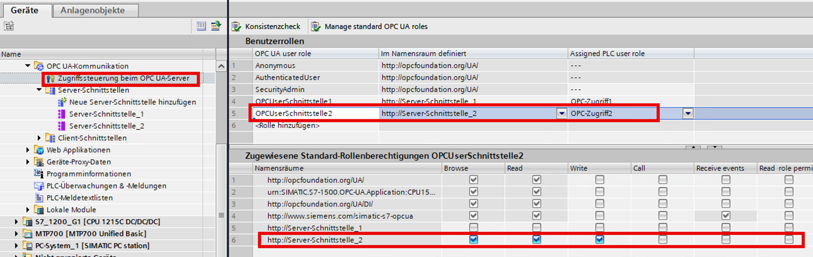Enable Write for http://Server-Schnittstelle_1 namespace
813x257 pixels.
(x=599, y=228)
